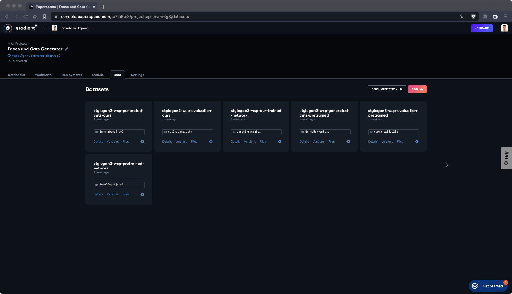Open the Get Started checklist
512x294 pixels.
(x=488, y=286)
